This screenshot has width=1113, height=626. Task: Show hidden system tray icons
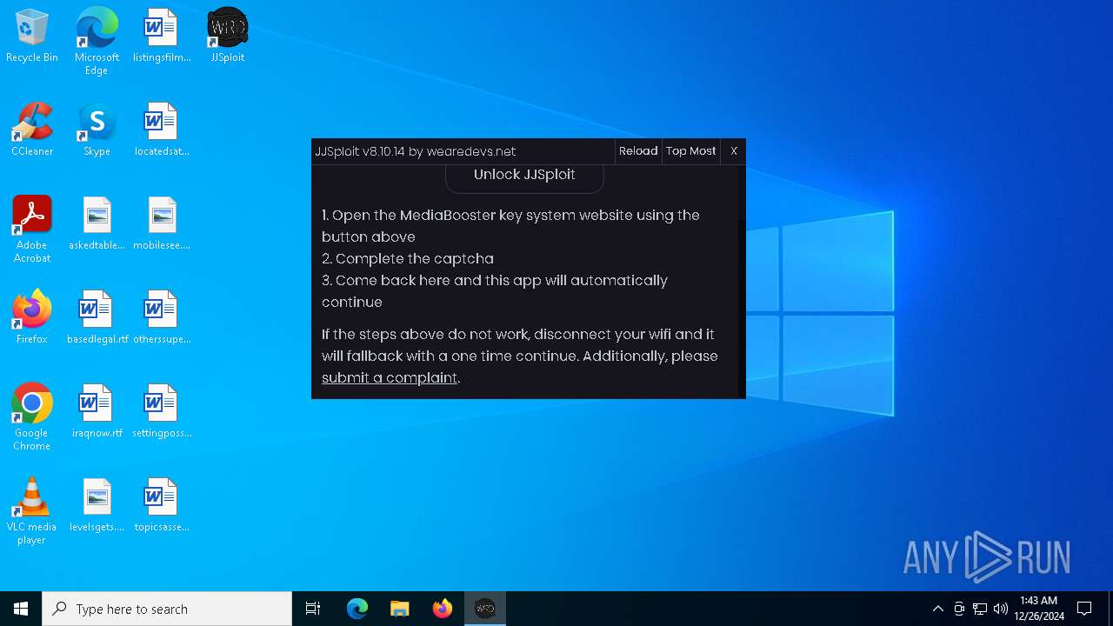937,609
